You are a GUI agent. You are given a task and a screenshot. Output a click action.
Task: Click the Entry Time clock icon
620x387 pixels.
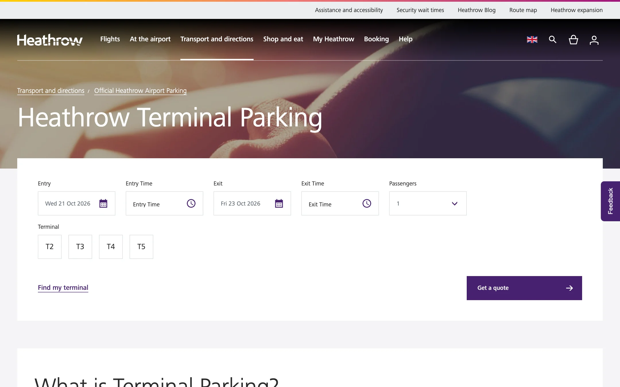[191, 203]
